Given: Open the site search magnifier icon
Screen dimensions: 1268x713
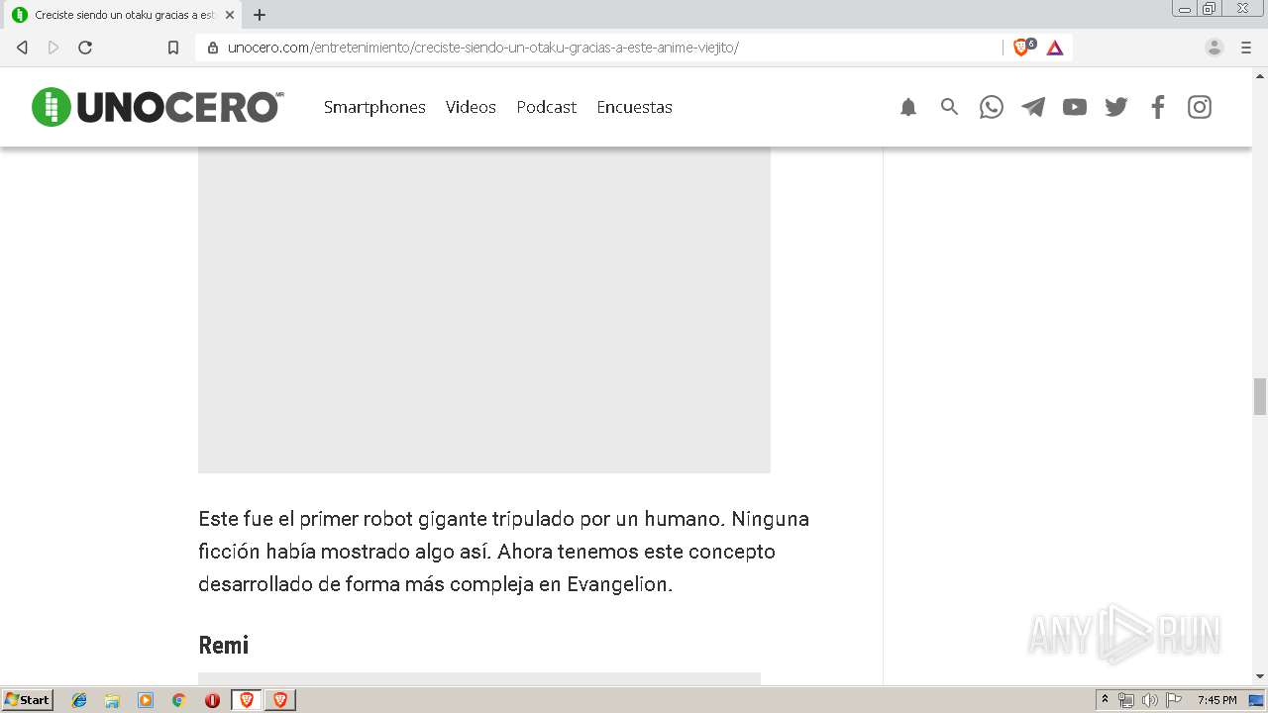Looking at the screenshot, I should pyautogui.click(x=949, y=107).
